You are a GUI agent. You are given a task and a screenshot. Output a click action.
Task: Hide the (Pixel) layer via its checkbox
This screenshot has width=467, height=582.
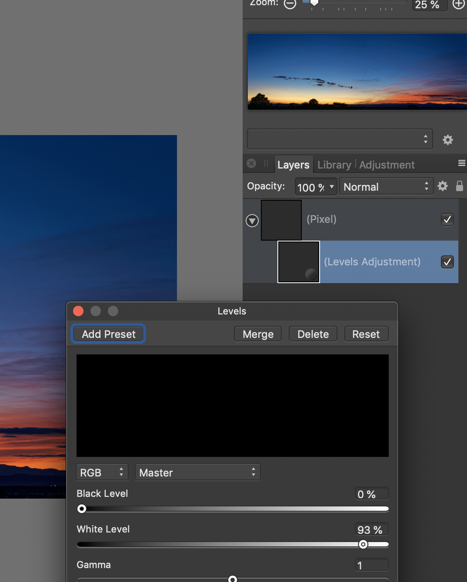tap(447, 219)
